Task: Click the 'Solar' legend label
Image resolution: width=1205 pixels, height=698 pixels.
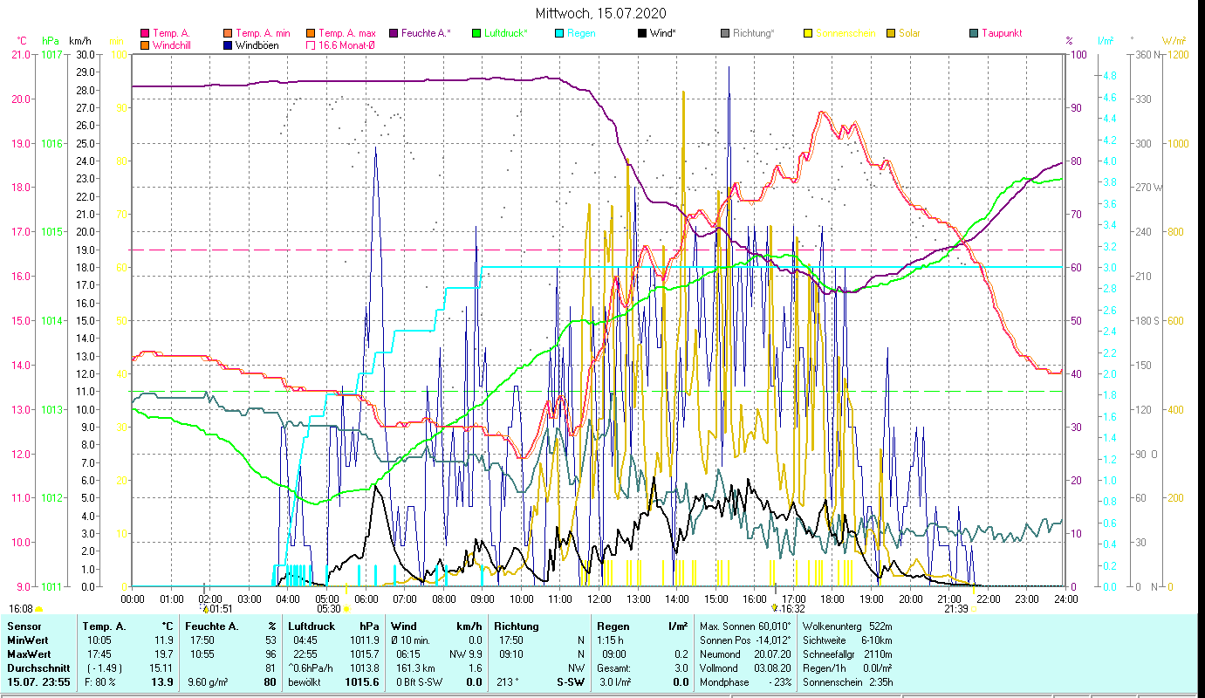Action: [909, 33]
